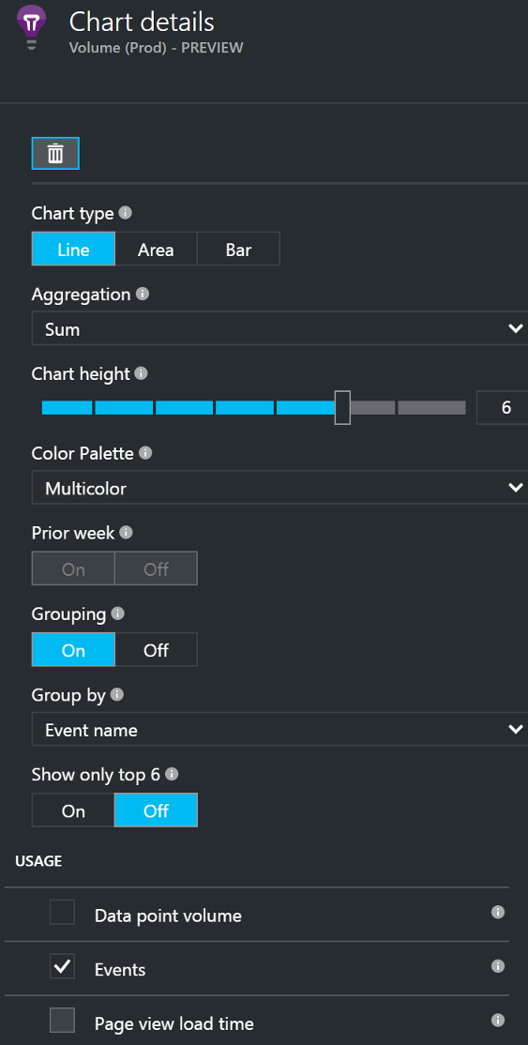Turn on Show only top 6
This screenshot has height=1045, width=528.
pyautogui.click(x=73, y=810)
